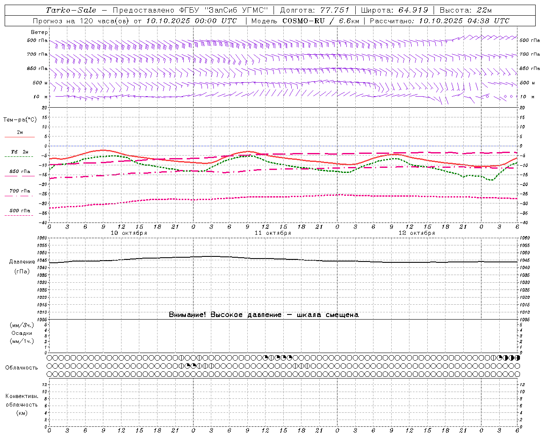Click the Широта: 64.919 field
This screenshot has height=434, width=542.
tap(395, 10)
